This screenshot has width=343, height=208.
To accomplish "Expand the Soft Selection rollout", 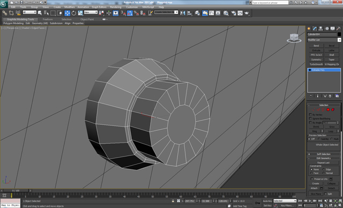I will [x=324, y=154].
